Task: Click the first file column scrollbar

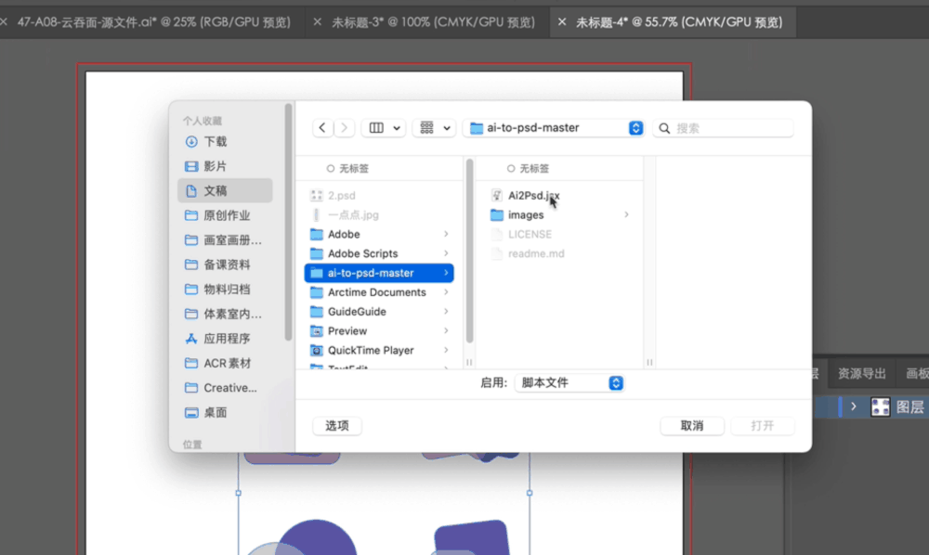Action: point(469,251)
